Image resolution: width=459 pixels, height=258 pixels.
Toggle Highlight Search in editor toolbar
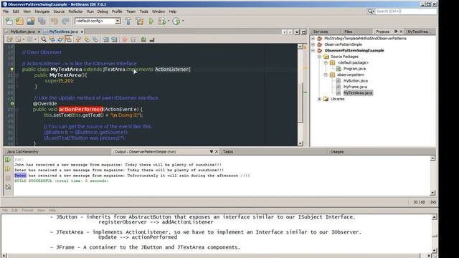pyautogui.click(x=69, y=39)
